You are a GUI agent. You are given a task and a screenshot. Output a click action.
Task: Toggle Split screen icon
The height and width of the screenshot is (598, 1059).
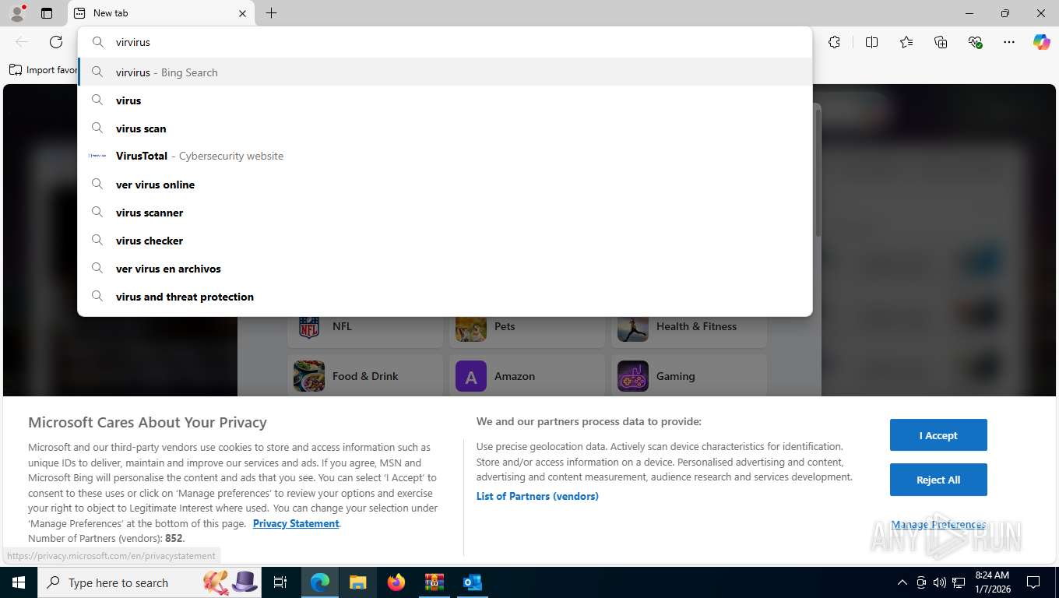coord(871,42)
